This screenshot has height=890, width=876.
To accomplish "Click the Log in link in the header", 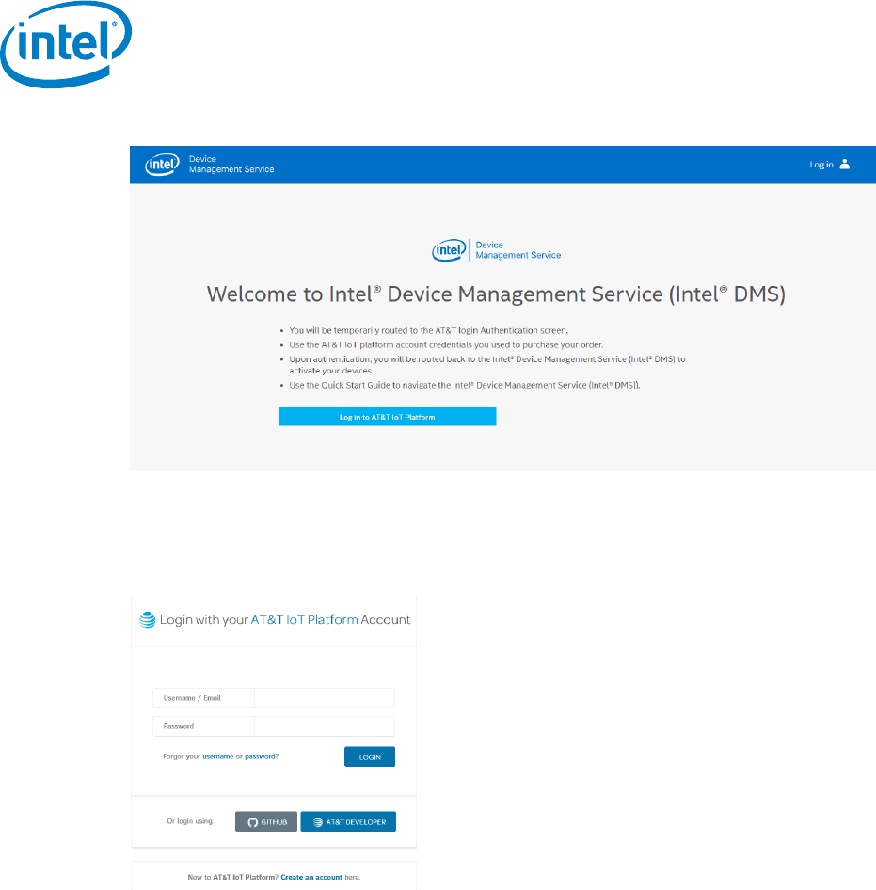I will [x=820, y=165].
